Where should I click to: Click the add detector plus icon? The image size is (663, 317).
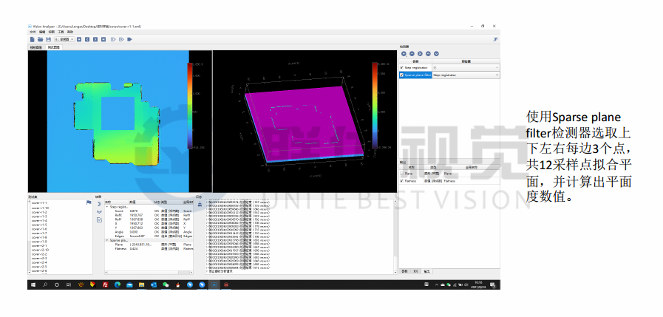[x=404, y=53]
